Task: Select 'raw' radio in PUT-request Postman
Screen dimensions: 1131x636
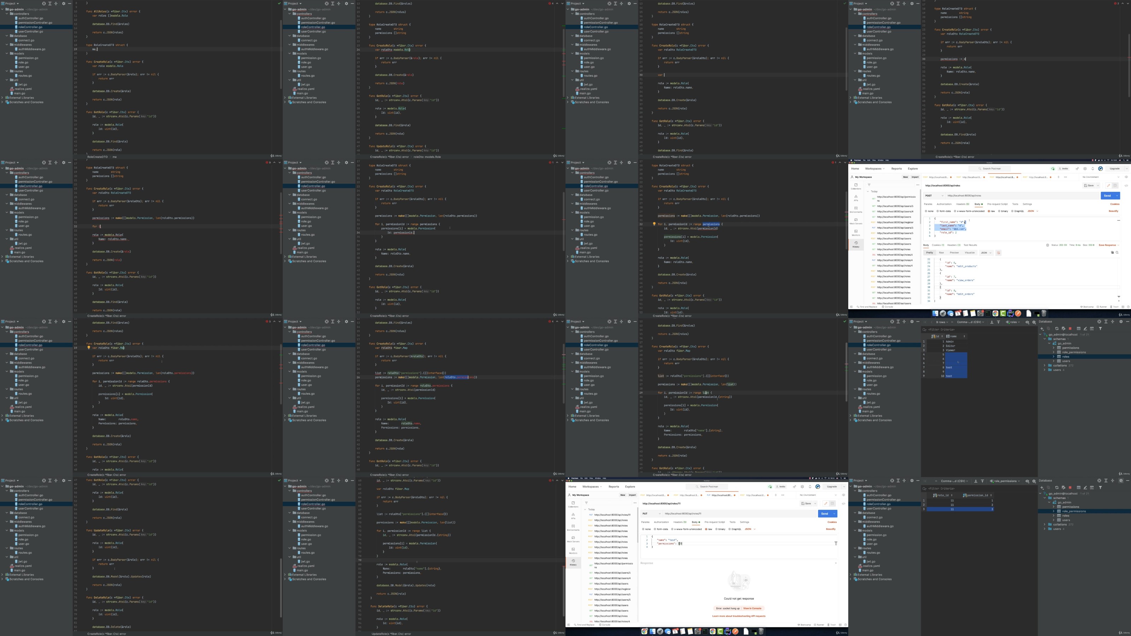Action: pos(708,529)
